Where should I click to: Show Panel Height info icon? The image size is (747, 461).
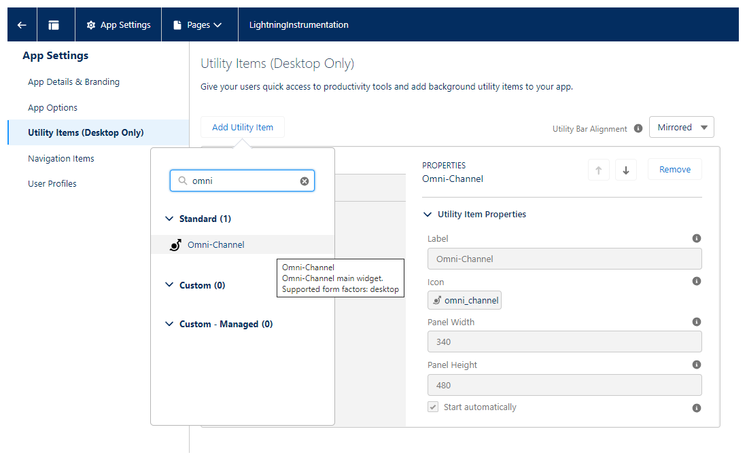(697, 365)
